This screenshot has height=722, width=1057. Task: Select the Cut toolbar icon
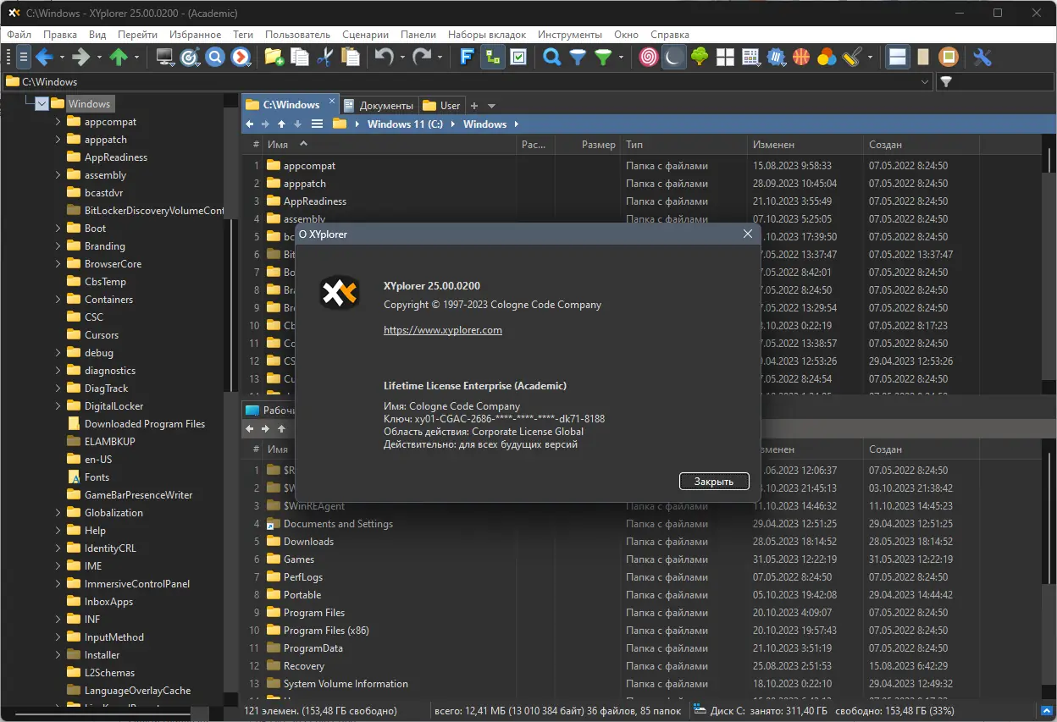[x=327, y=57]
